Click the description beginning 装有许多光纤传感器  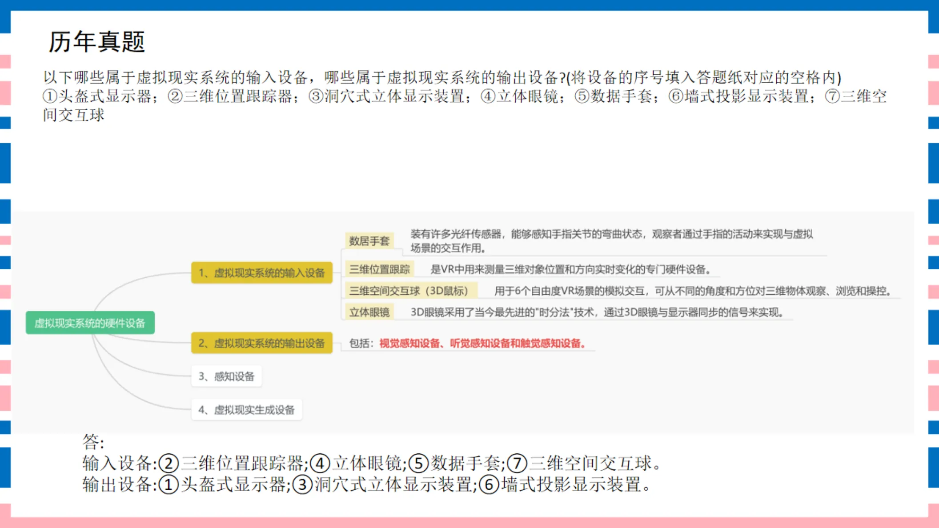[611, 241]
